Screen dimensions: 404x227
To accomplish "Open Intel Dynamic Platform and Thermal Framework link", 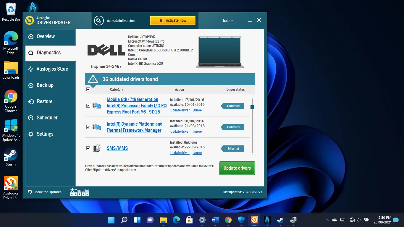I will pyautogui.click(x=135, y=127).
